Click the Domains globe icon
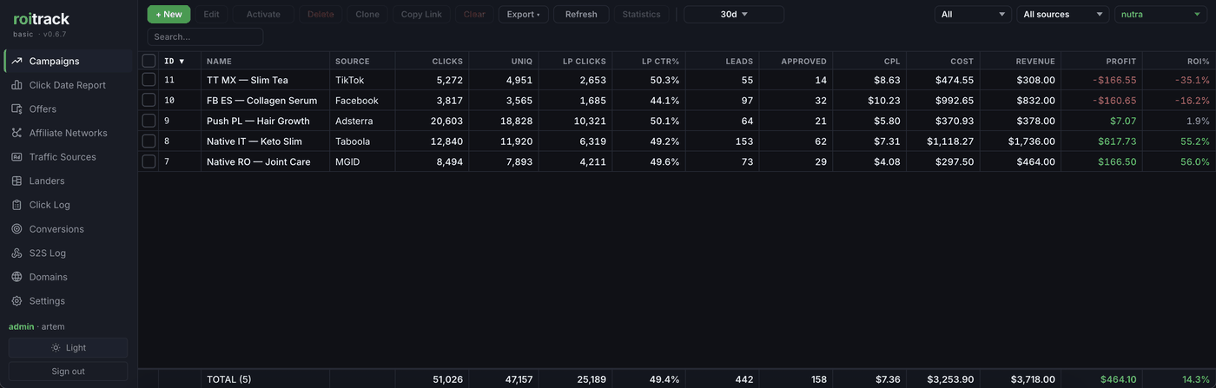 click(x=17, y=277)
